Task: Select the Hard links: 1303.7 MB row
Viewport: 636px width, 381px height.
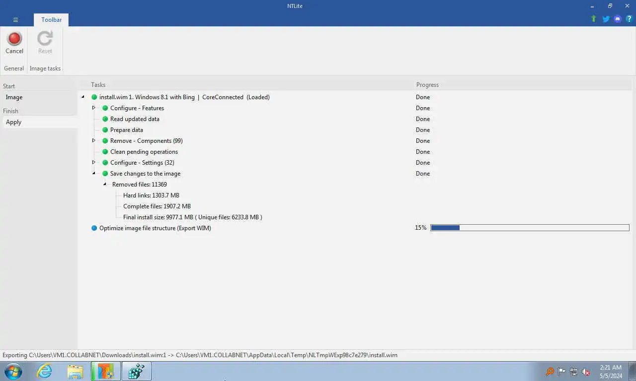Action: click(151, 195)
